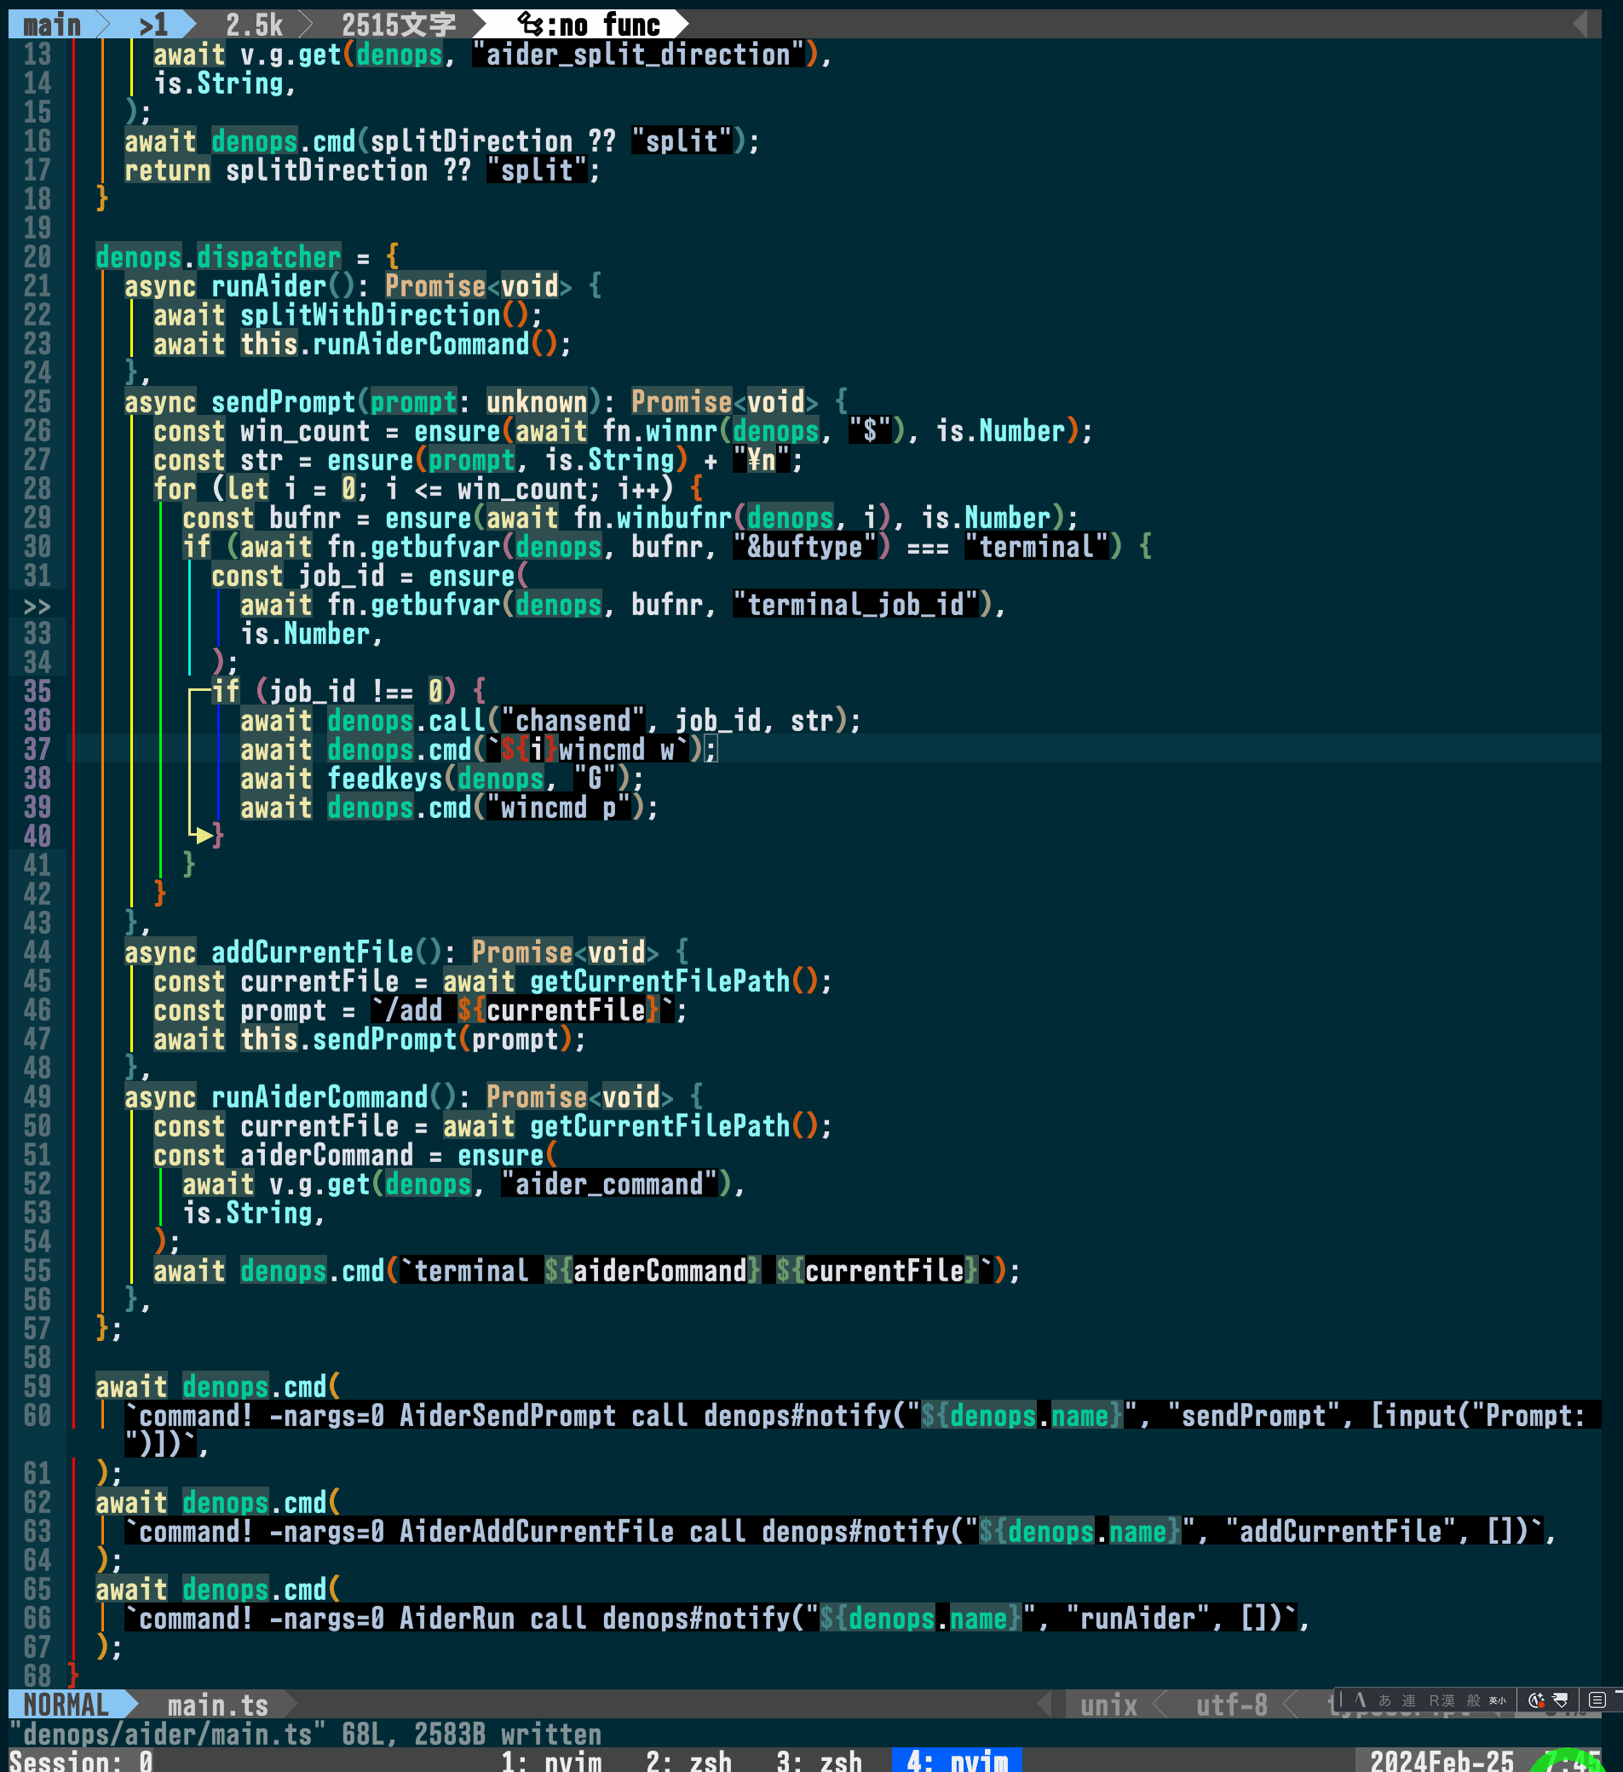
Task: Click the '2024Feb-25' date in tmux bar
Action: click(1442, 1760)
